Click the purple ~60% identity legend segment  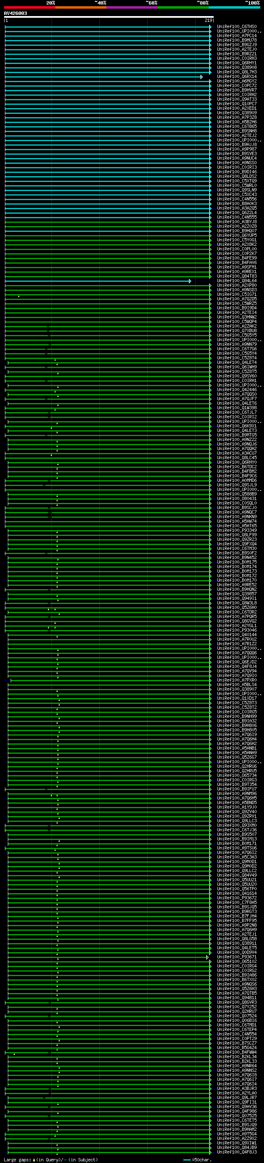tap(132, 7)
